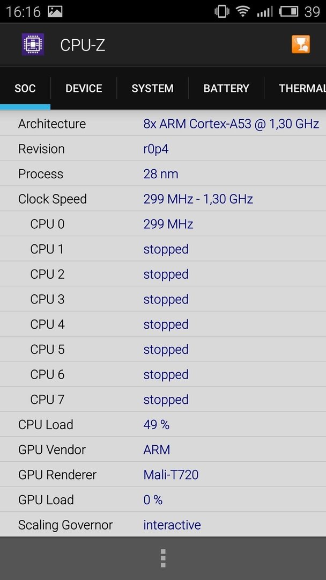Tap the picture notification icon
Image resolution: width=326 pixels, height=580 pixels.
(x=55, y=12)
